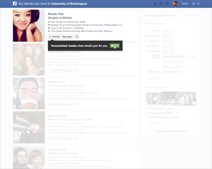Open Katie Suskin's profile name link
This screenshot has height=169, width=212.
pyautogui.click(x=57, y=149)
